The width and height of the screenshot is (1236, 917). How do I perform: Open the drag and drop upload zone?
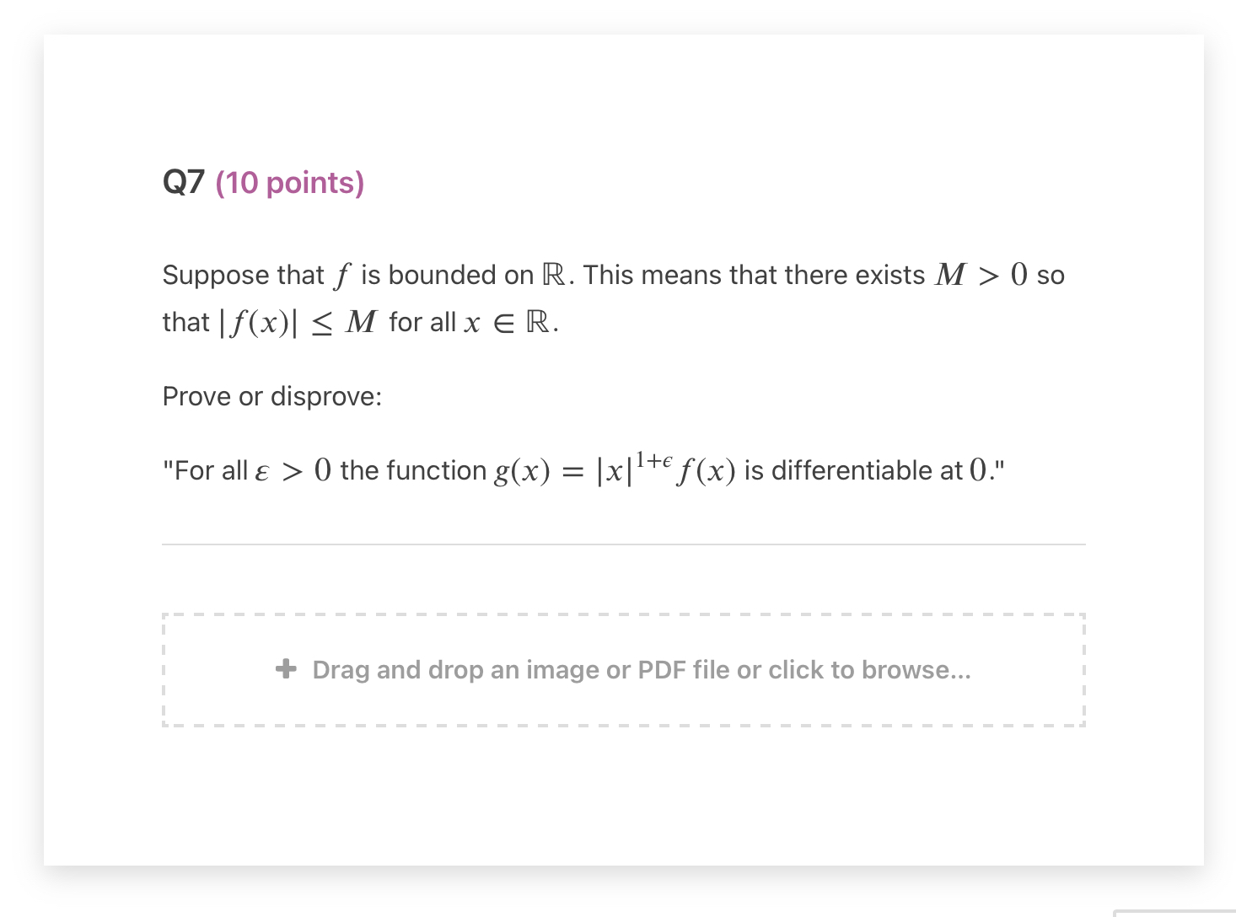pos(623,670)
